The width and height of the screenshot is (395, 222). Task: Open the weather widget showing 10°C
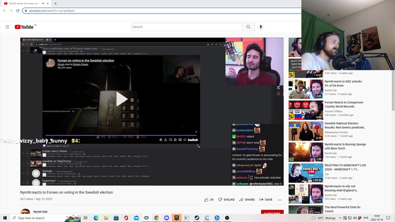[323, 218]
